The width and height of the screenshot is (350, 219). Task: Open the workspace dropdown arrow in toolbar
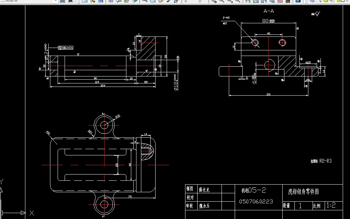pyautogui.click(x=55, y=1)
